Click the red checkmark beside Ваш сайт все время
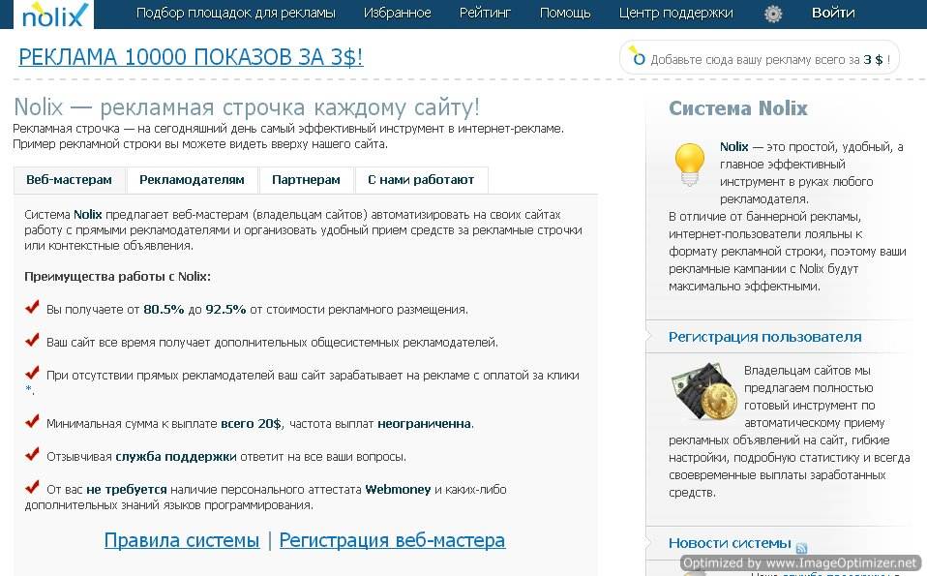This screenshot has width=927, height=576. pos(32,340)
